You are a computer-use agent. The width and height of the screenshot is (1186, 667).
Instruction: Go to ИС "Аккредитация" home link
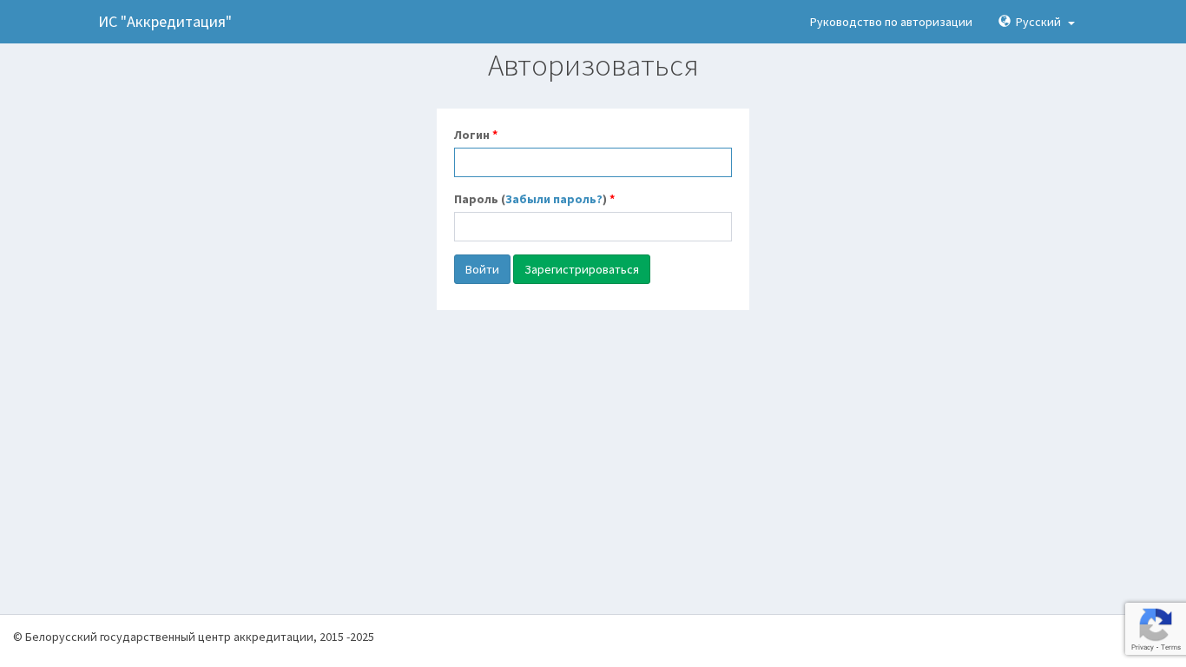pyautogui.click(x=165, y=22)
